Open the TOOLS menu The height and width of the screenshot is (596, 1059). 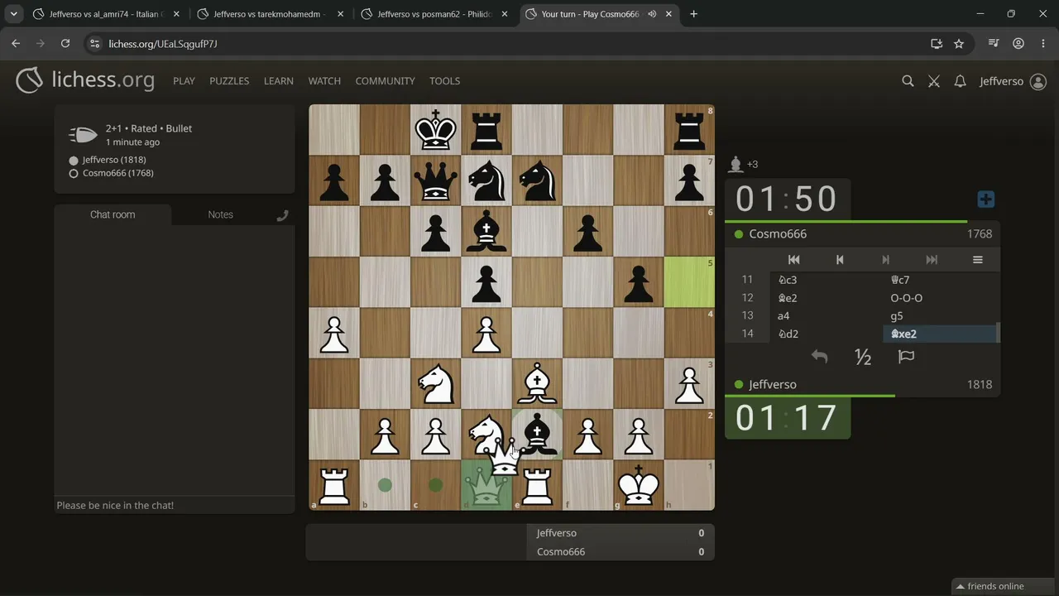point(444,81)
